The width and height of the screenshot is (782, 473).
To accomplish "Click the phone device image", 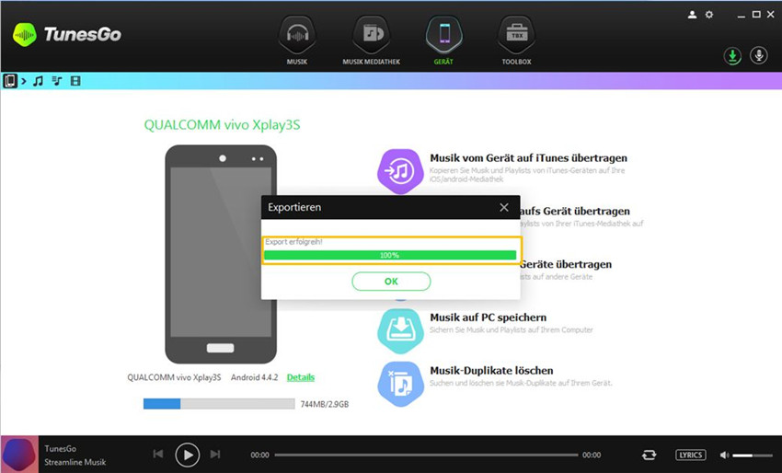I will coord(221,255).
